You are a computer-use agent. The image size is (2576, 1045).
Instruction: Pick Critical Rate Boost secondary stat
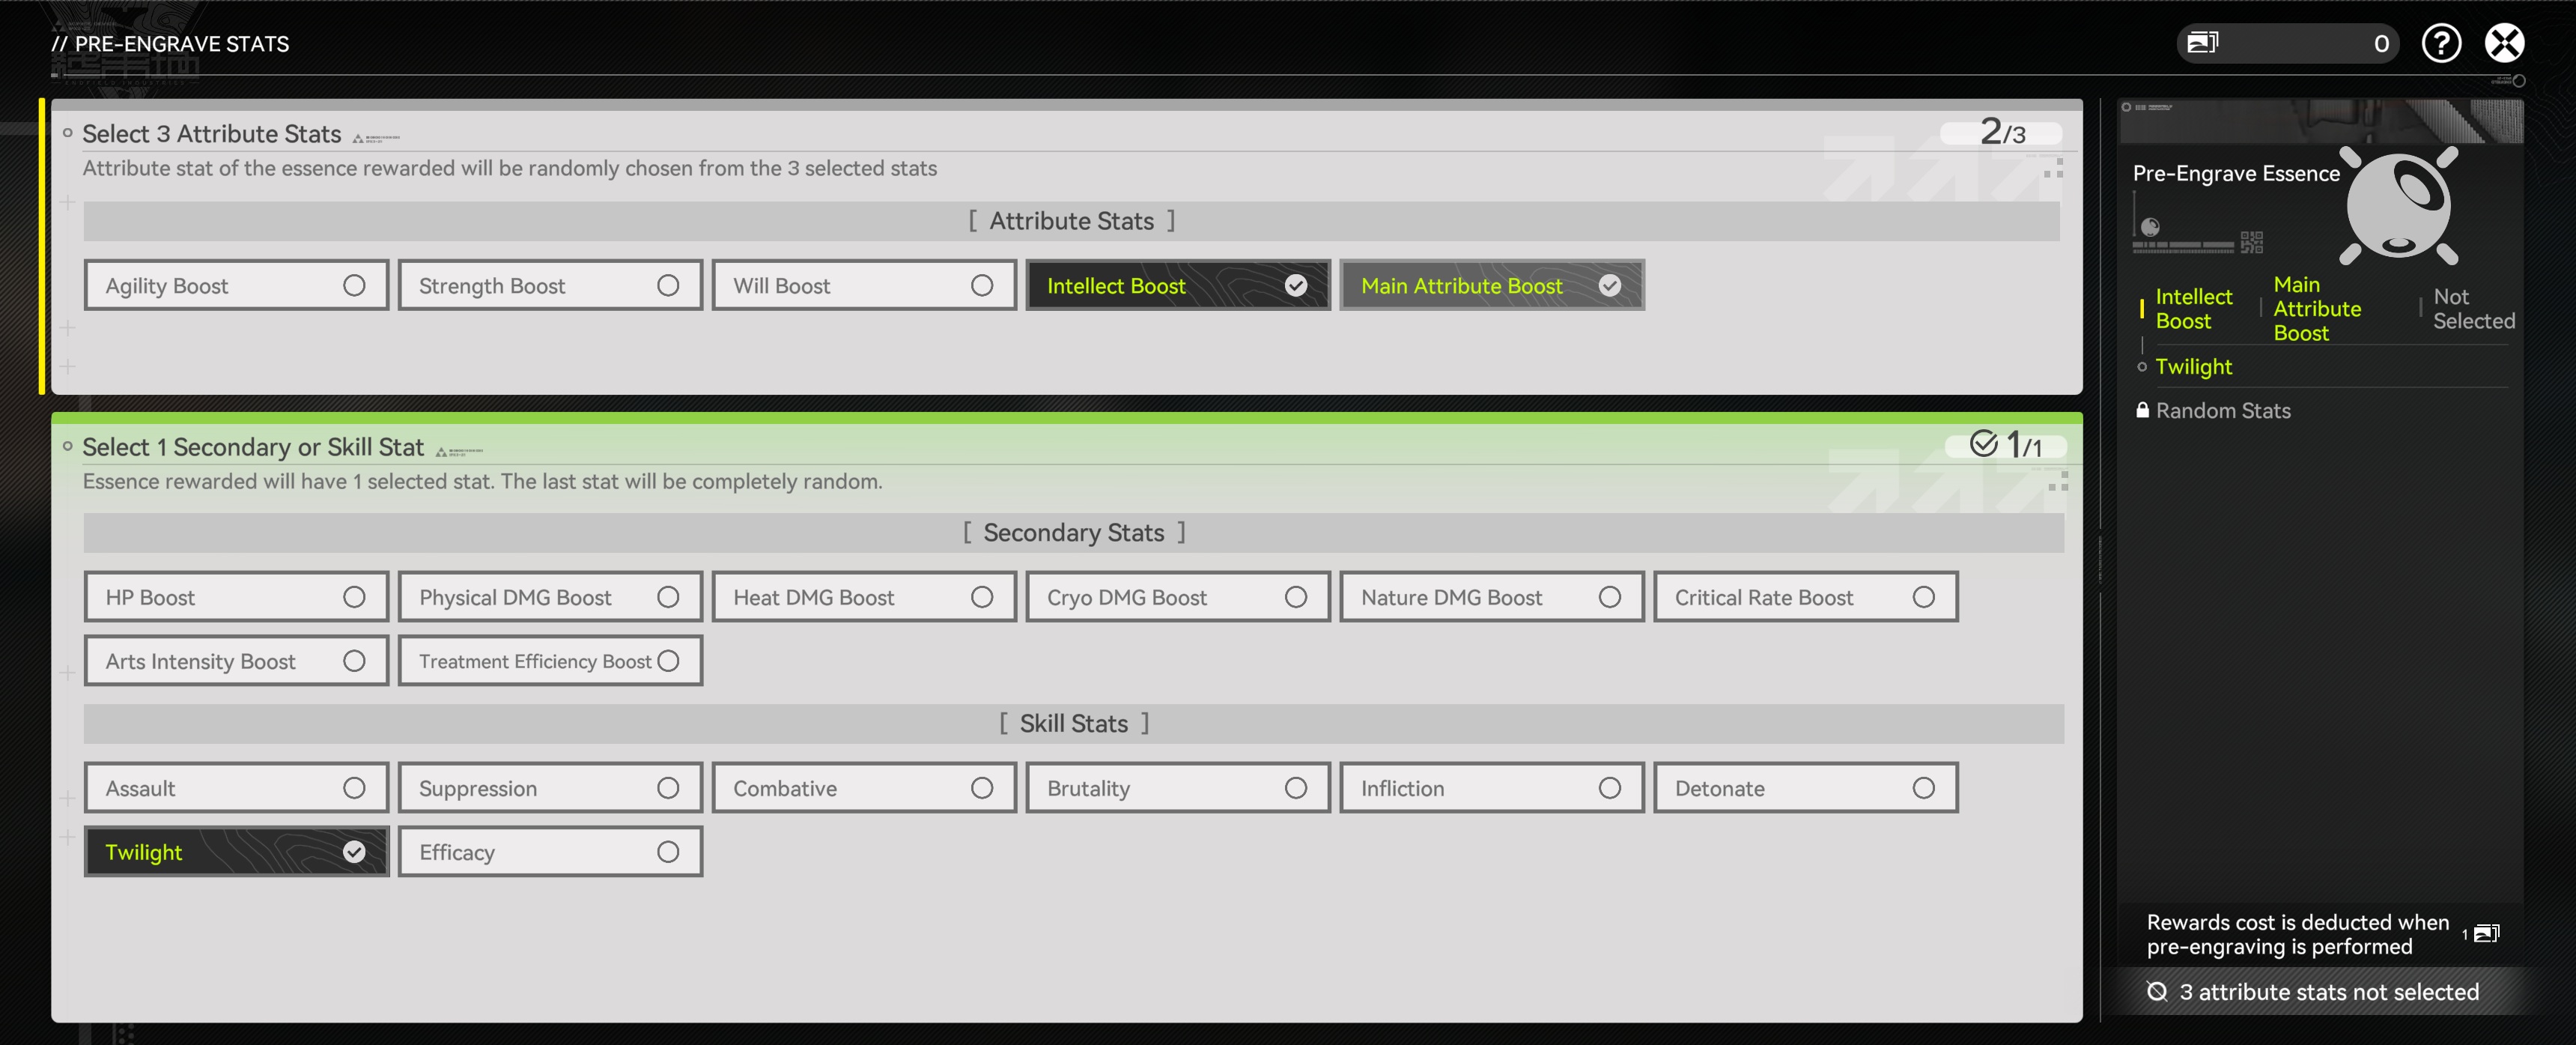1805,597
